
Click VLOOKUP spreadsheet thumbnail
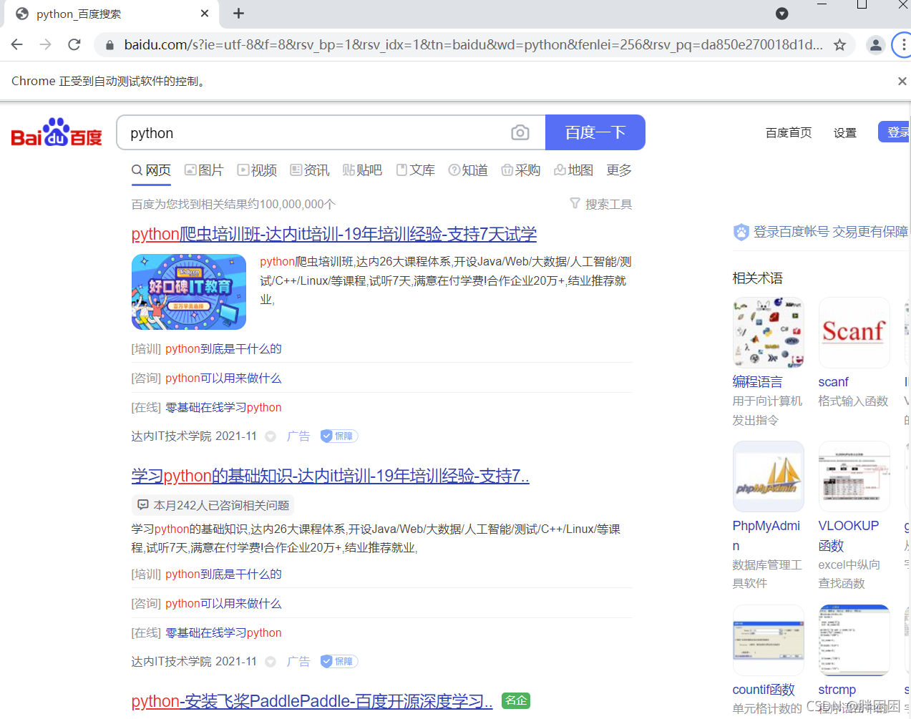coord(854,476)
